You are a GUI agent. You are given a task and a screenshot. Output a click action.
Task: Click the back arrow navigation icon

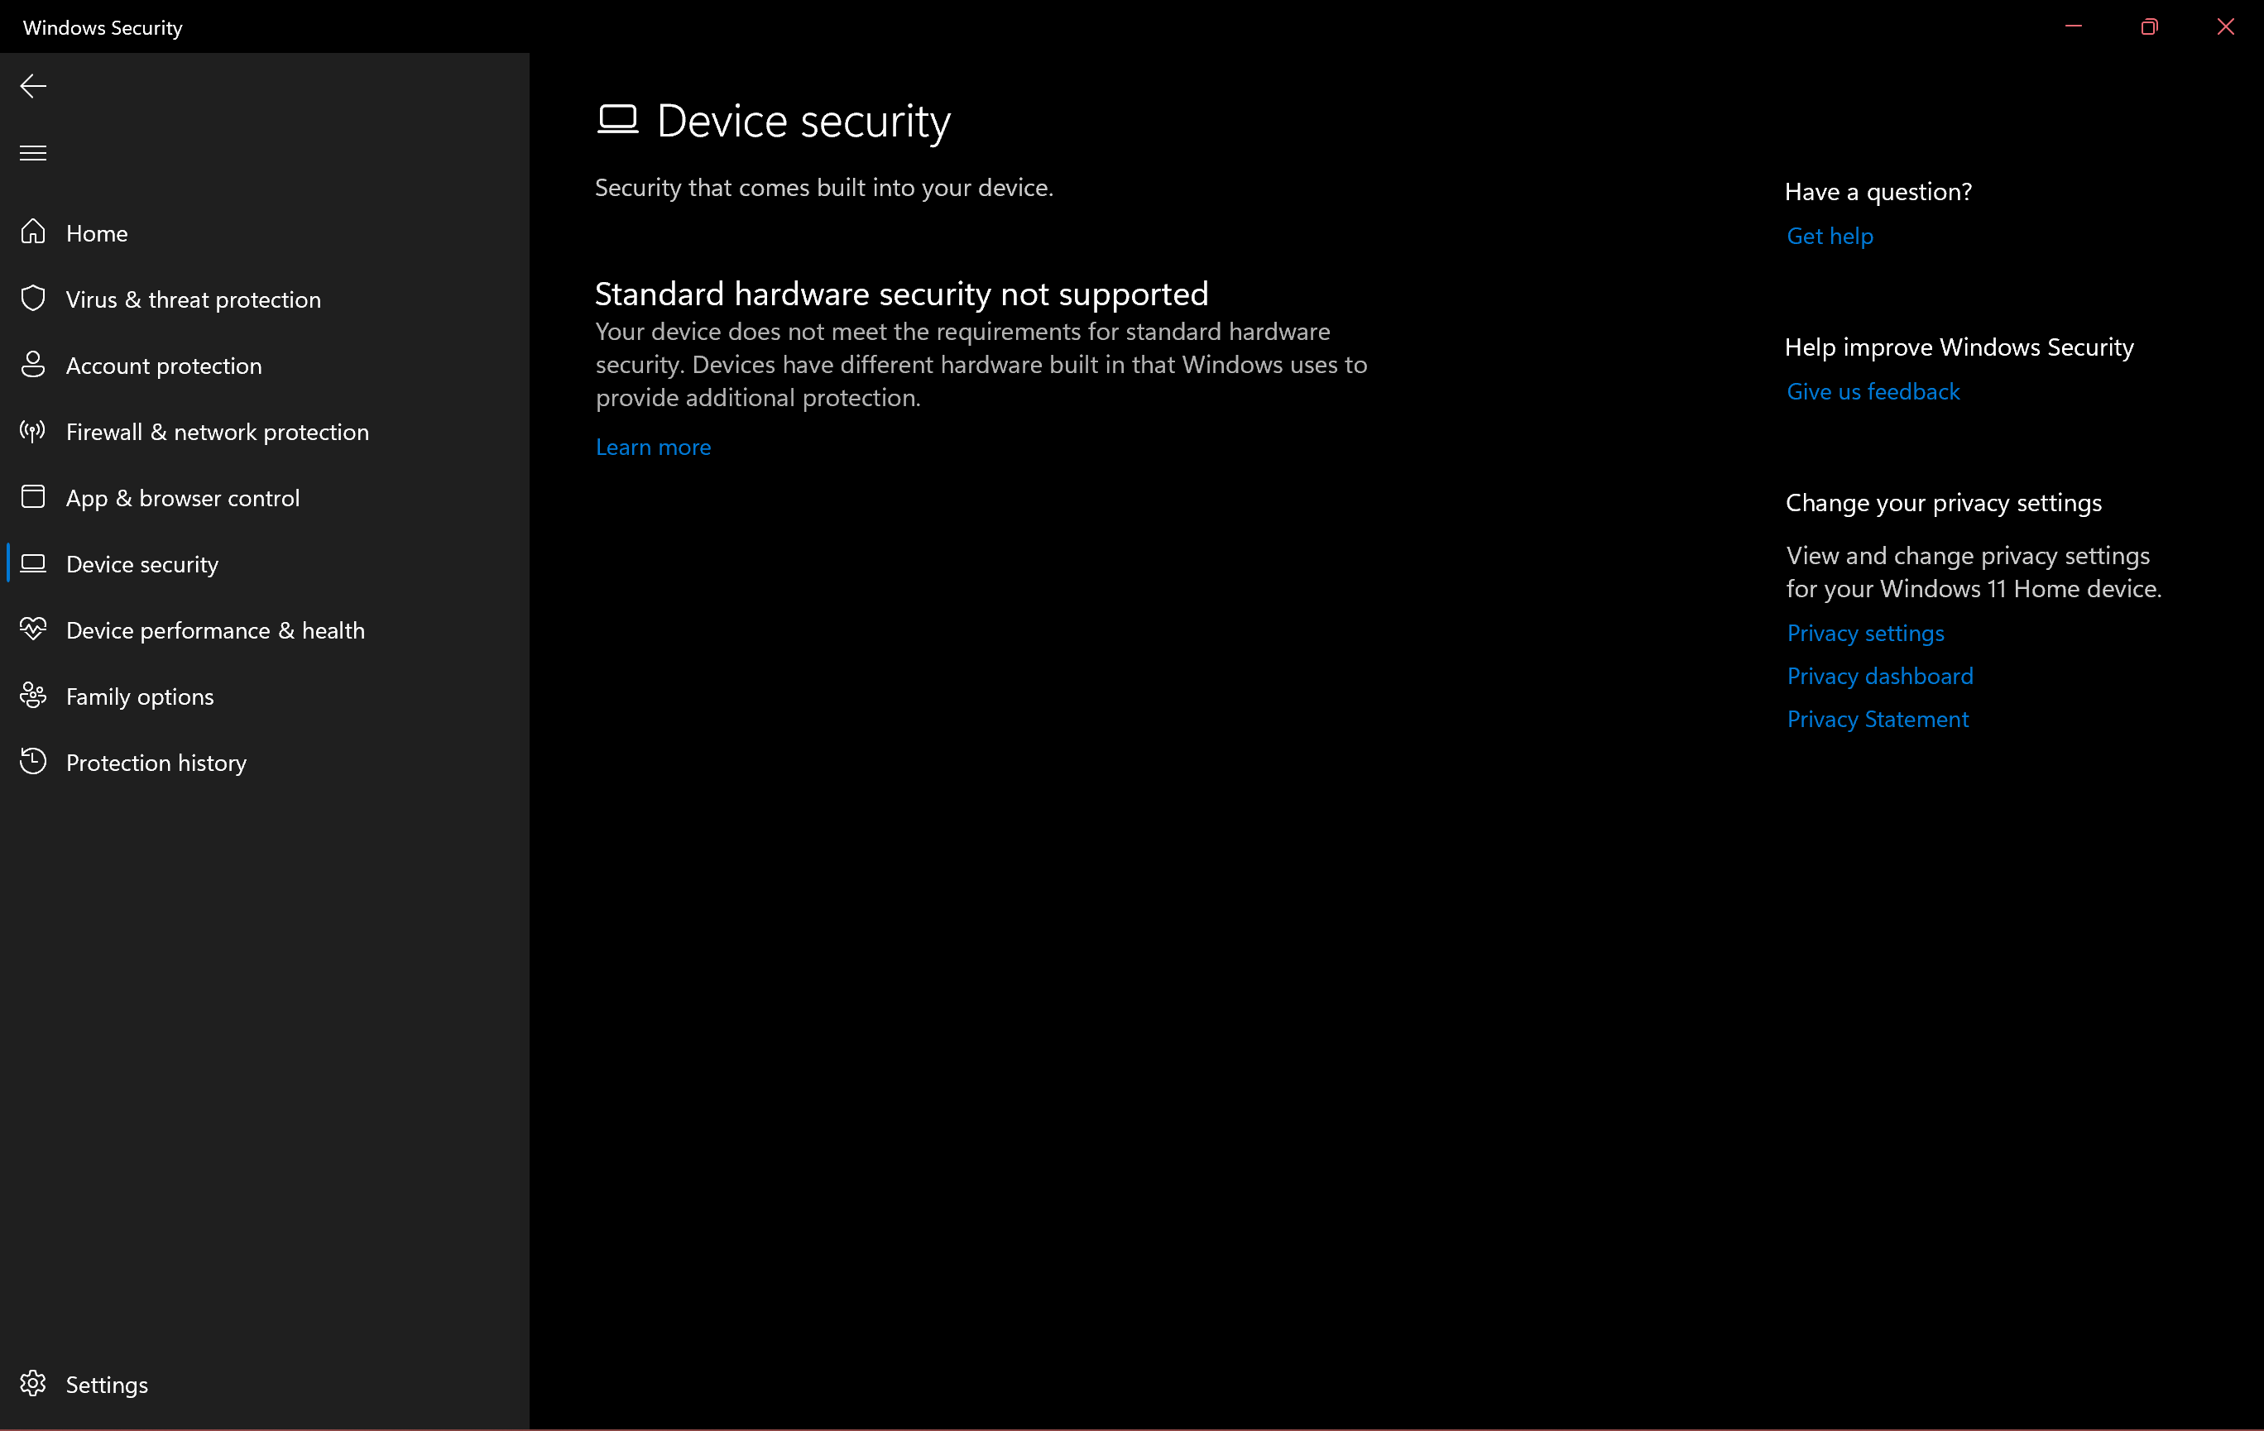point(33,85)
